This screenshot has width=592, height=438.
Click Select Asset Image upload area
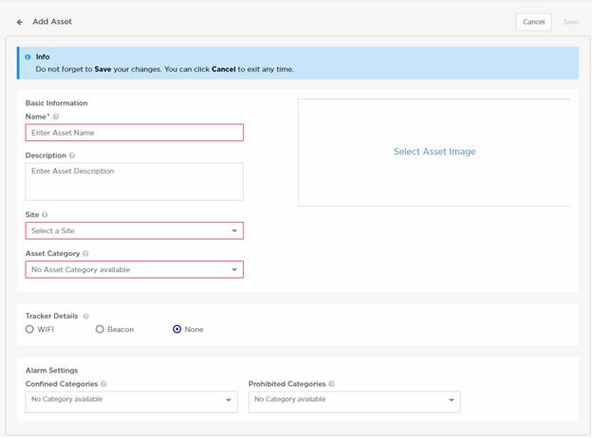tap(435, 152)
